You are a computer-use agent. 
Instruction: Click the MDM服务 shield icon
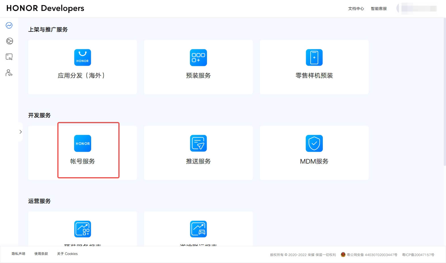click(x=314, y=144)
